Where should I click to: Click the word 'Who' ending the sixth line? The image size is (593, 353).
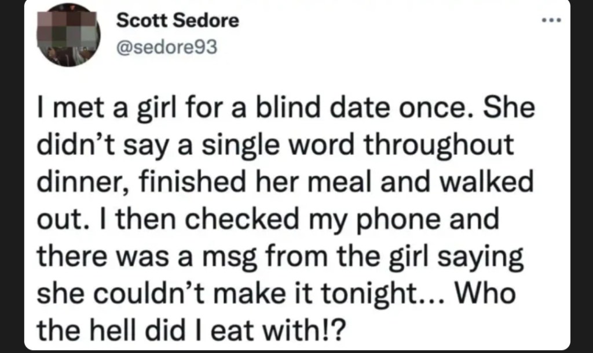point(486,293)
